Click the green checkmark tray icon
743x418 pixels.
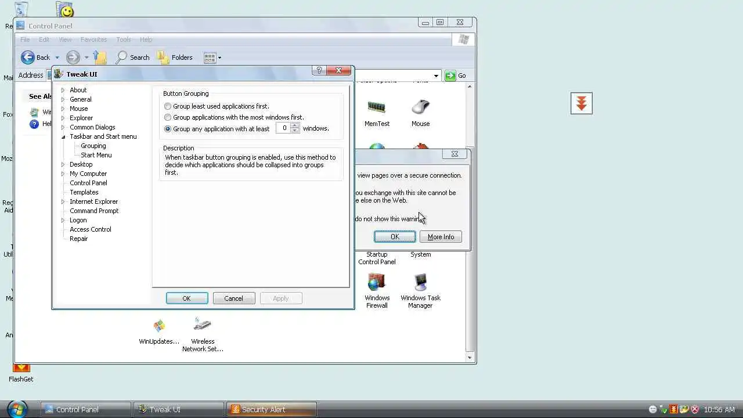tap(663, 409)
